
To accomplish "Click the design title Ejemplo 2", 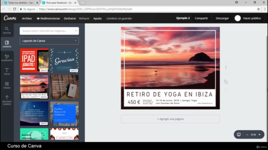I will [183, 18].
